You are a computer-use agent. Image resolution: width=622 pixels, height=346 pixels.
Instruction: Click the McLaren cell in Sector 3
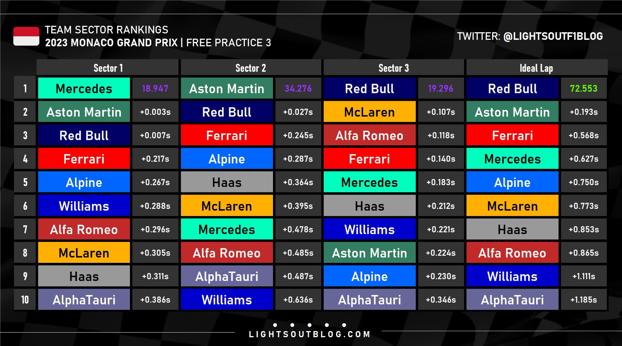(x=370, y=112)
